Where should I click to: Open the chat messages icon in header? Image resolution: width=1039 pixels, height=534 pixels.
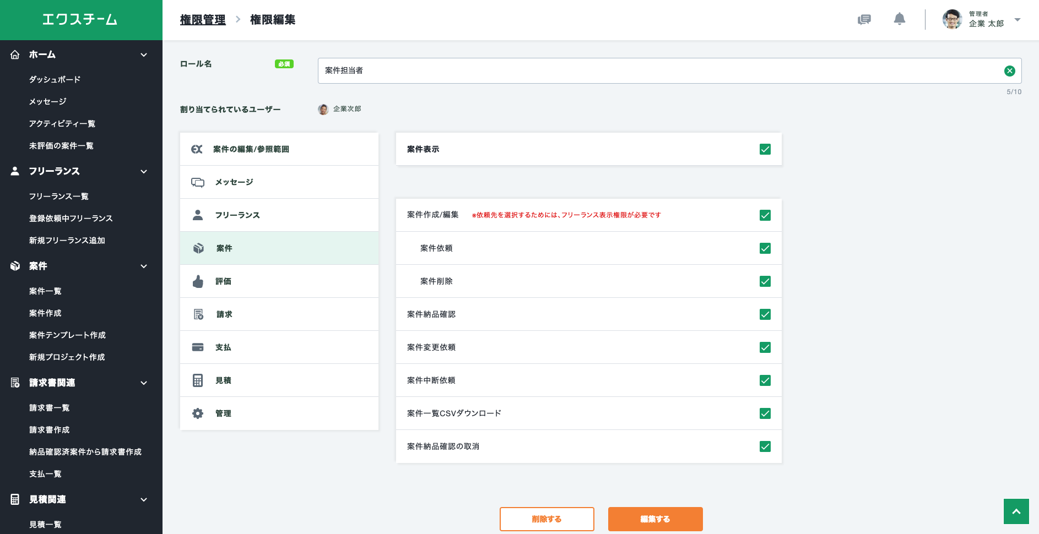tap(864, 20)
